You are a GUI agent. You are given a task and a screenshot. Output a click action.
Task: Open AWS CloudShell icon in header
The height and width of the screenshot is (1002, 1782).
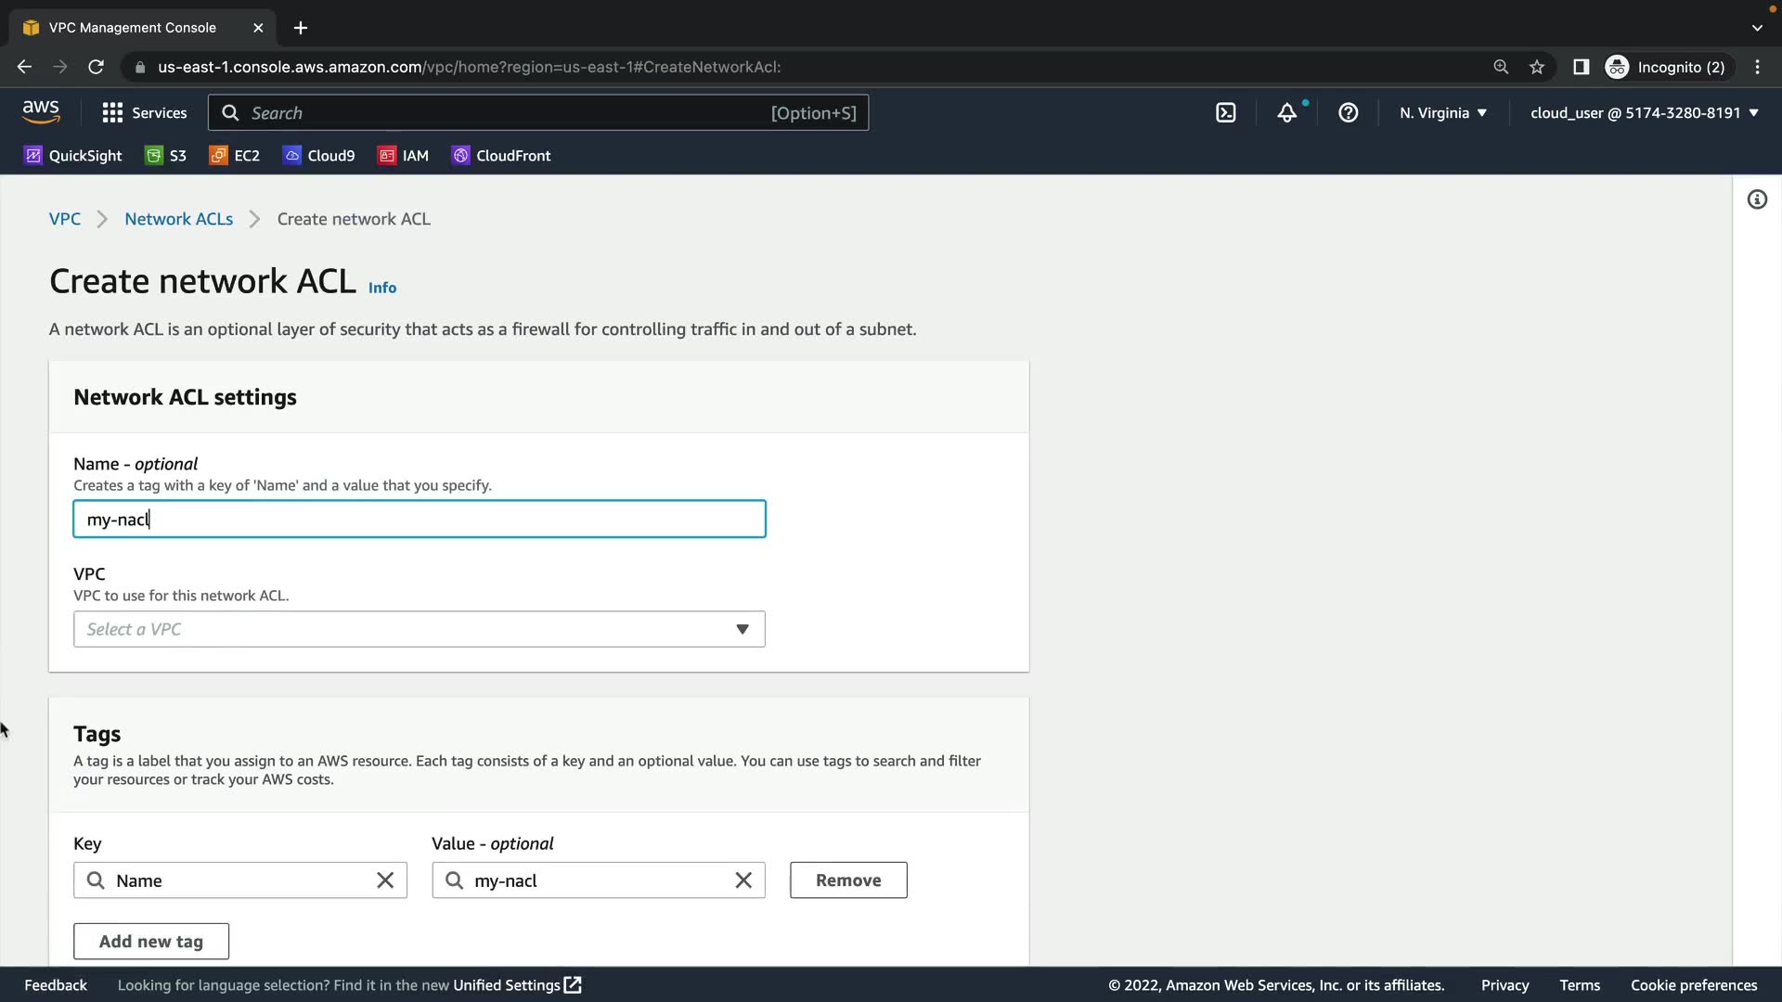[x=1226, y=113]
